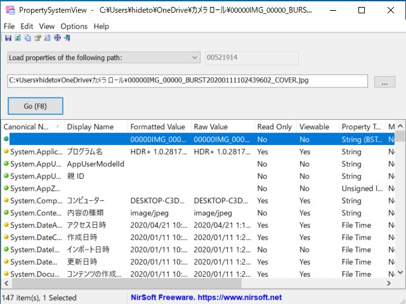
Task: Sort by Viewable column header
Action: pos(317,127)
